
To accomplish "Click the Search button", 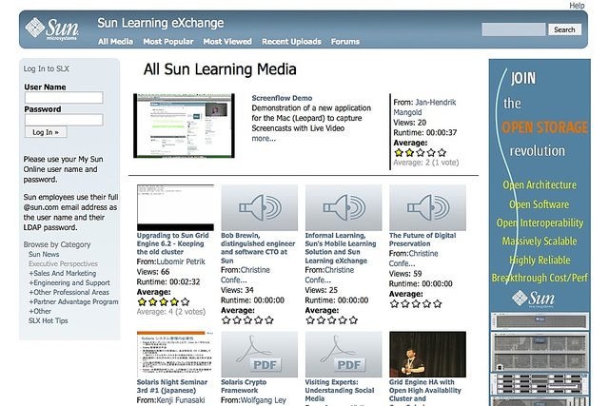I will click(564, 29).
